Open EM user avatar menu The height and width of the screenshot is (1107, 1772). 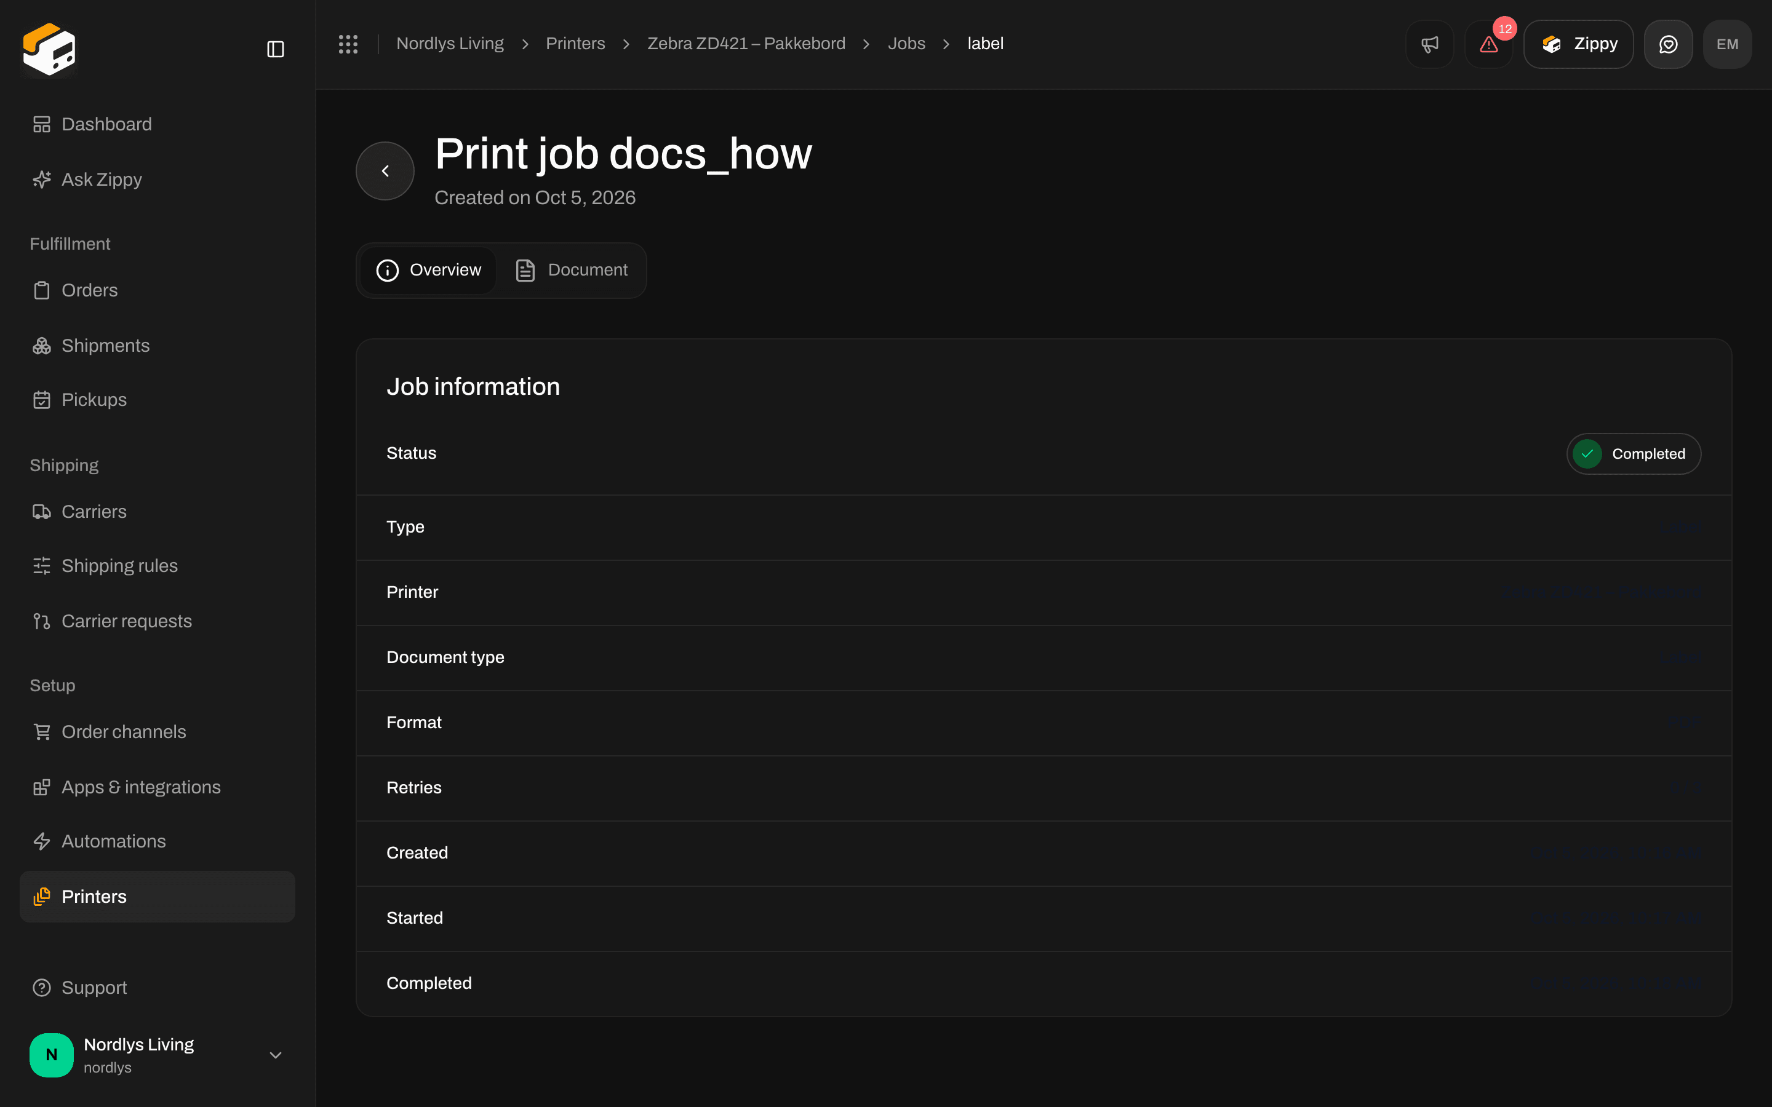point(1727,44)
